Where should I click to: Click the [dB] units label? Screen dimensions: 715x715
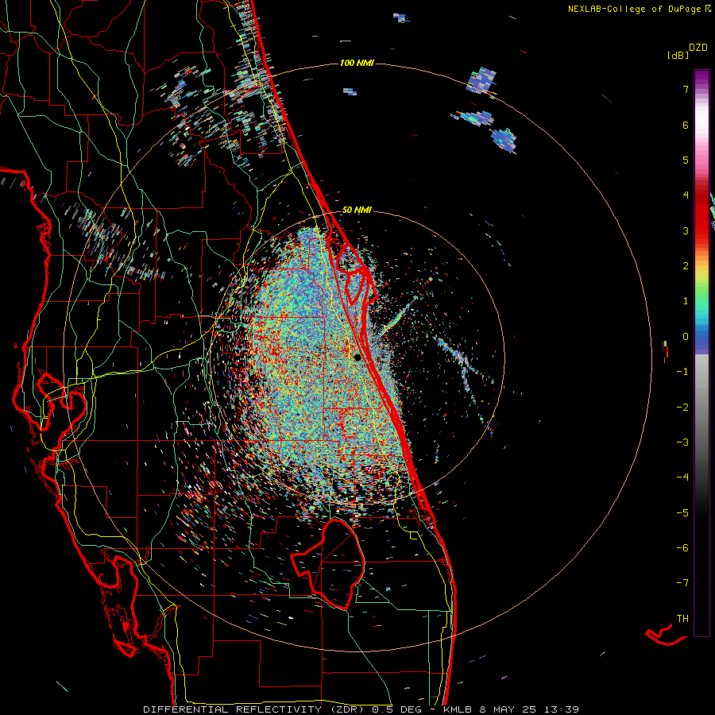tap(678, 55)
